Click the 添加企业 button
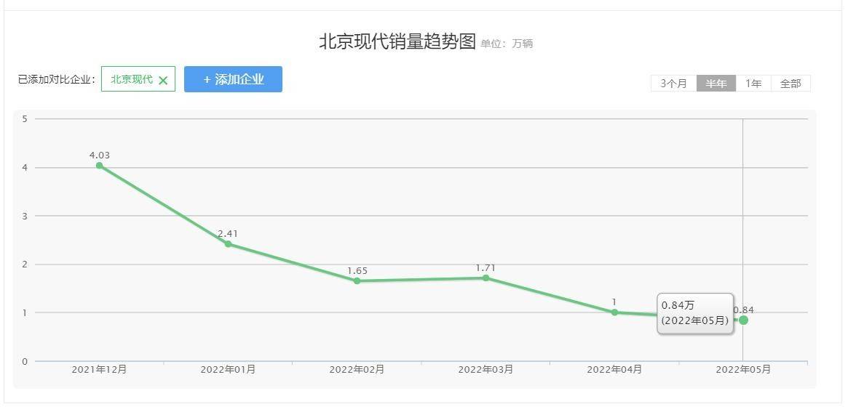The height and width of the screenshot is (412, 848). tap(233, 79)
